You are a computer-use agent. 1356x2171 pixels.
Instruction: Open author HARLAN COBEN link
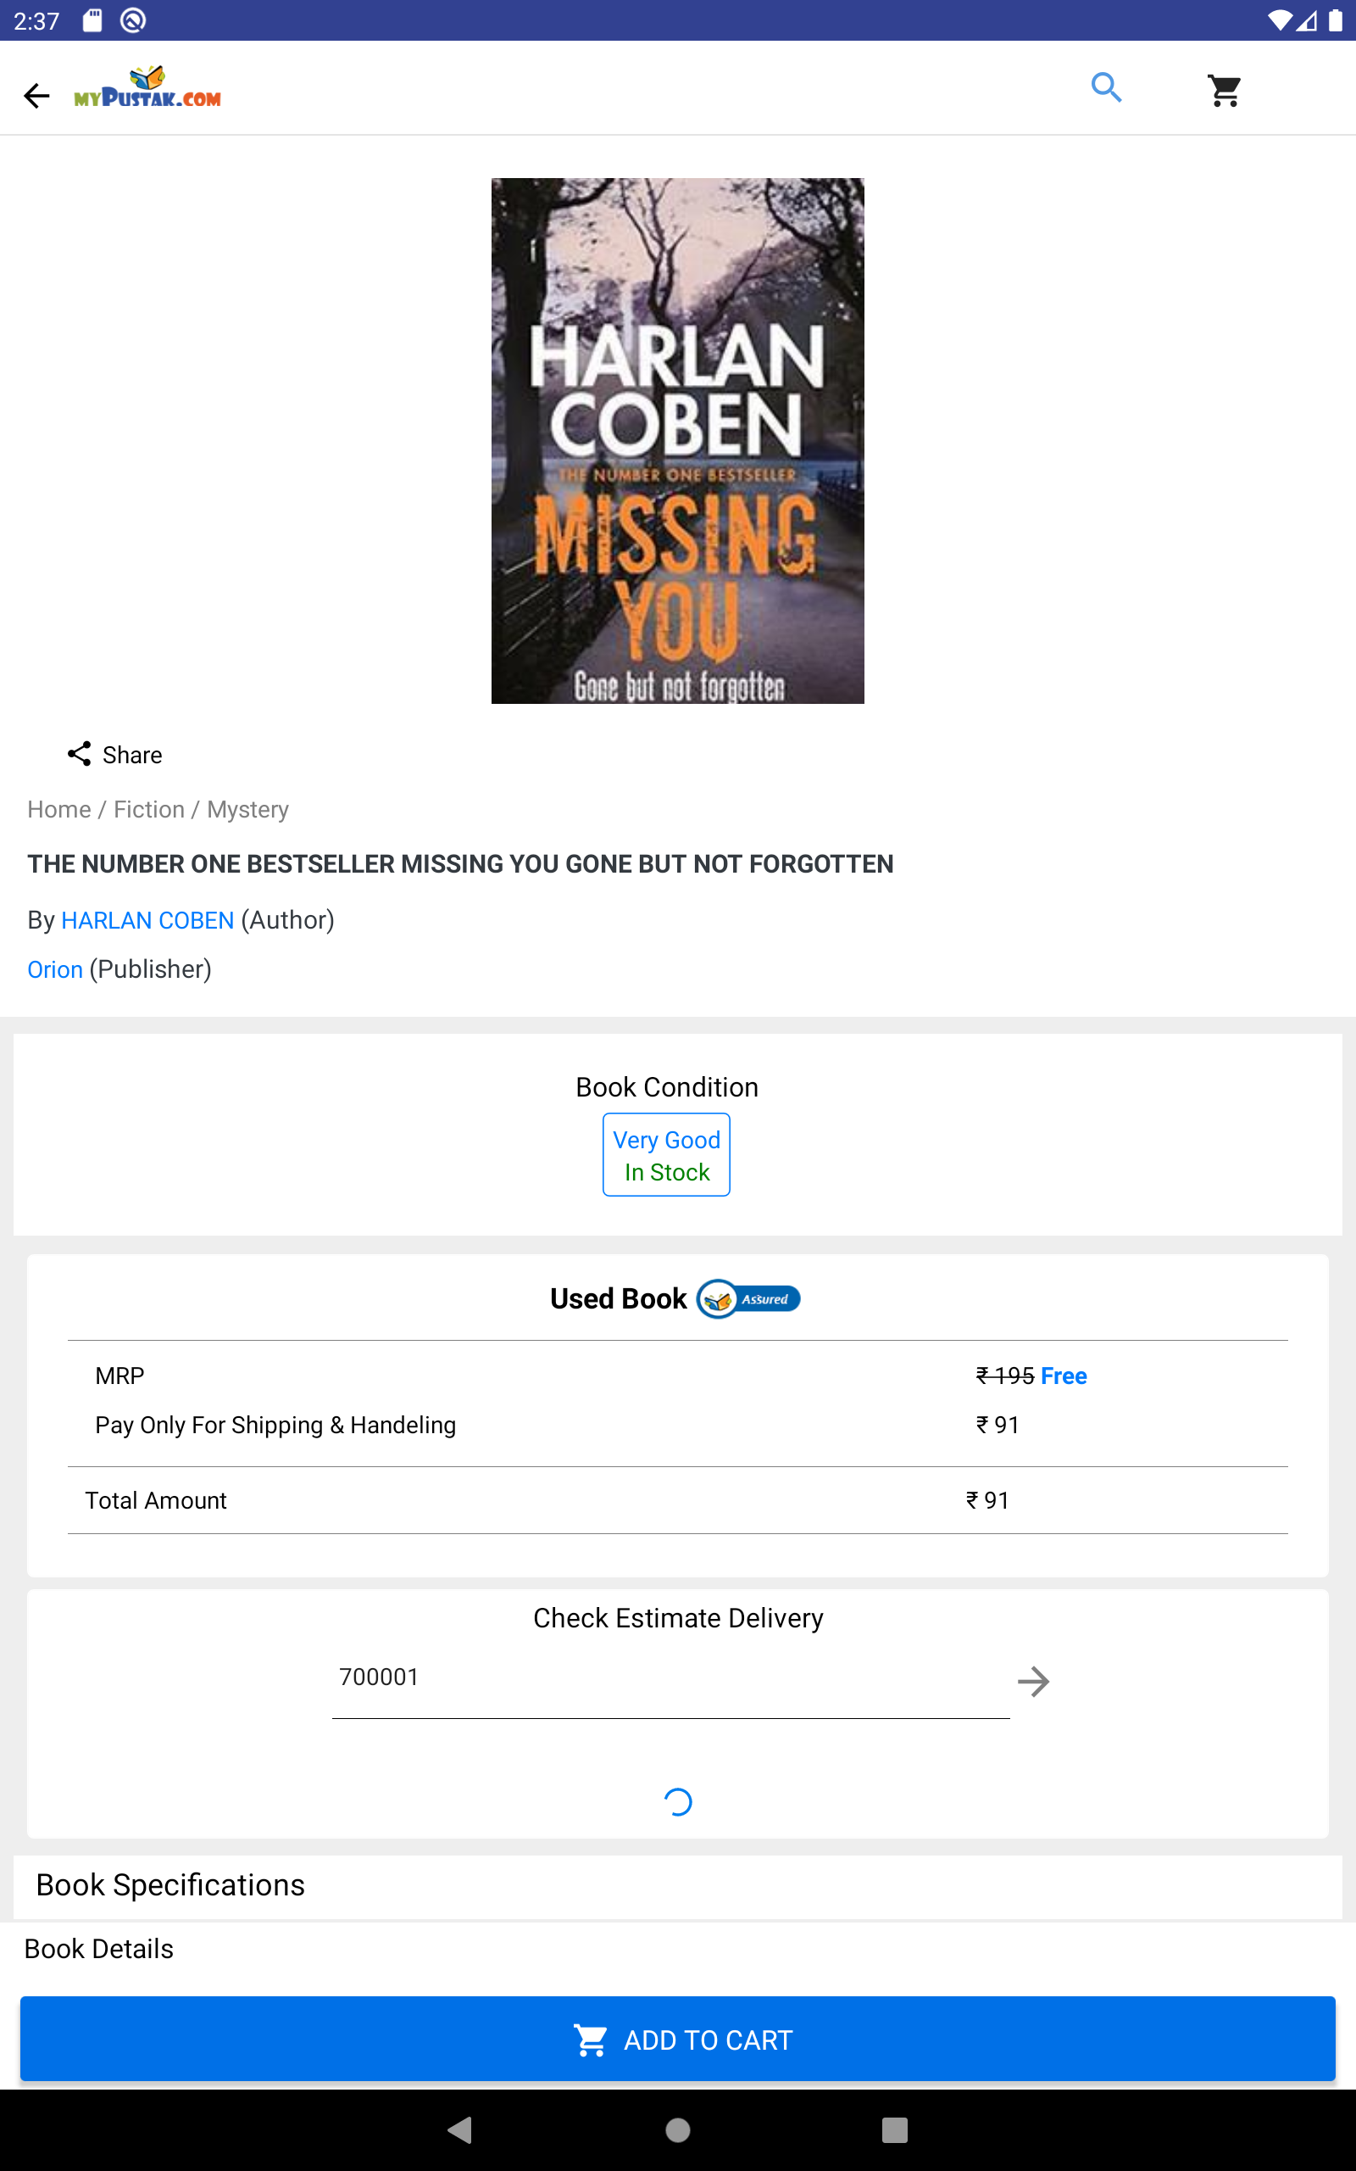click(x=148, y=919)
